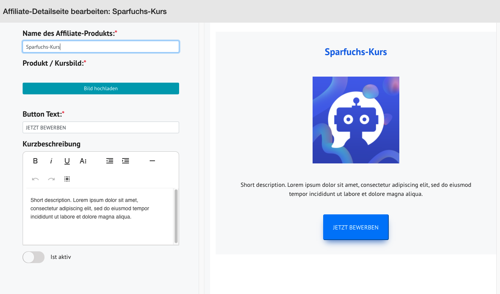Open the text style options with the A icon
Screen dimensions: 500x294
point(83,161)
